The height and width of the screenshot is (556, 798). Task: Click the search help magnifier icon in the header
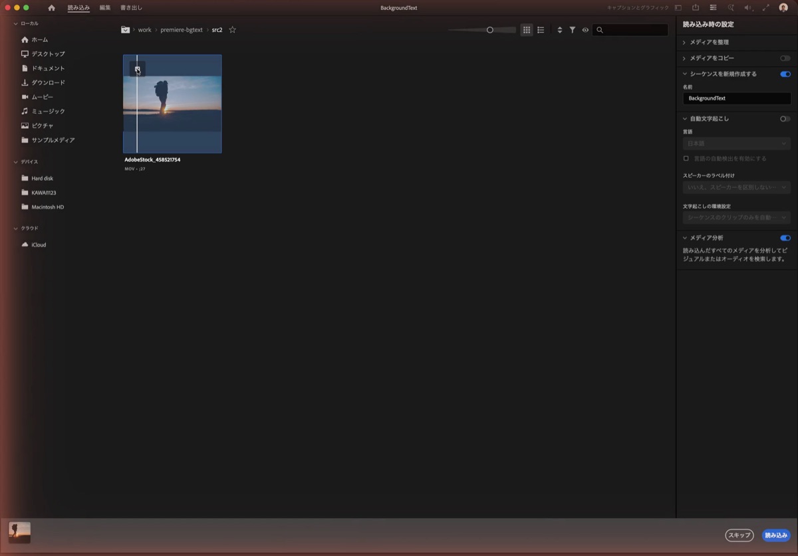[x=731, y=8]
